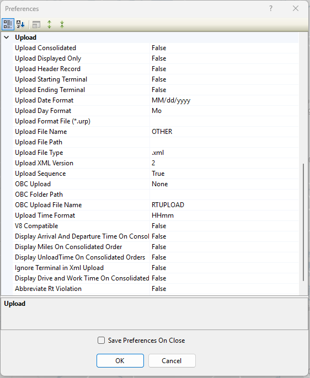Select Upload Header Record property
Screen dimensions: 310x378
pyautogui.click(x=156, y=69)
